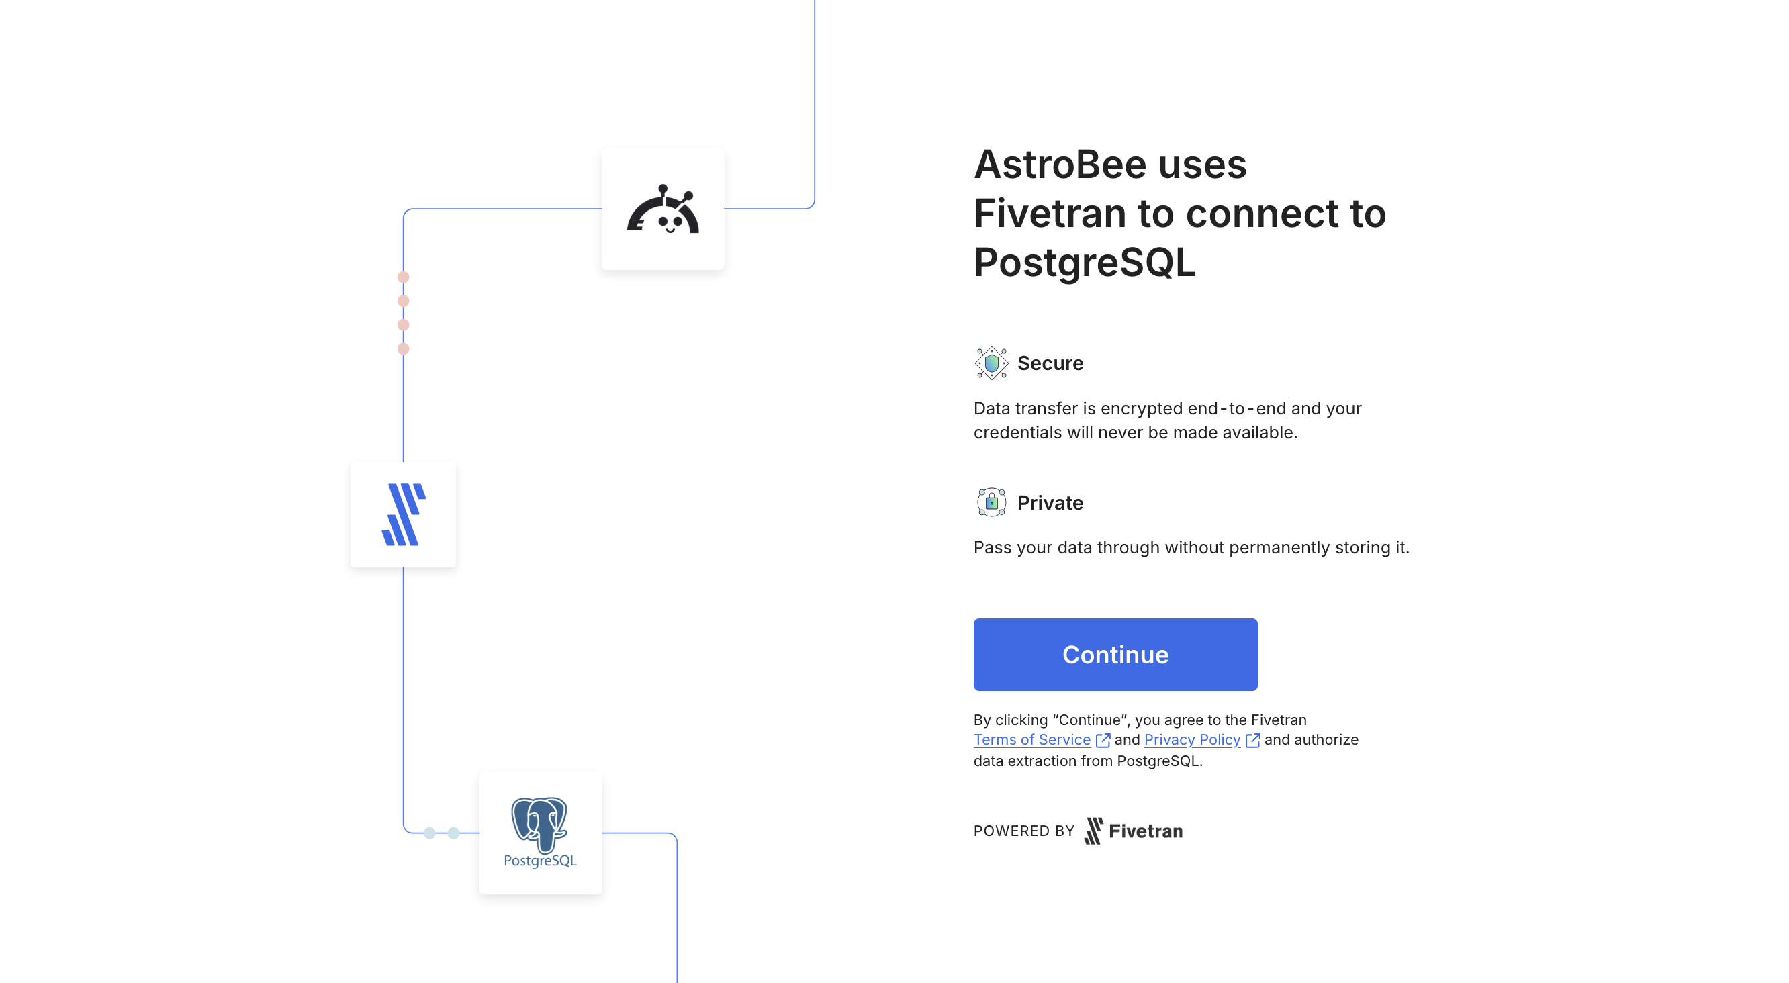Click the Private heading text
Image resolution: width=1789 pixels, height=983 pixels.
[1050, 502]
